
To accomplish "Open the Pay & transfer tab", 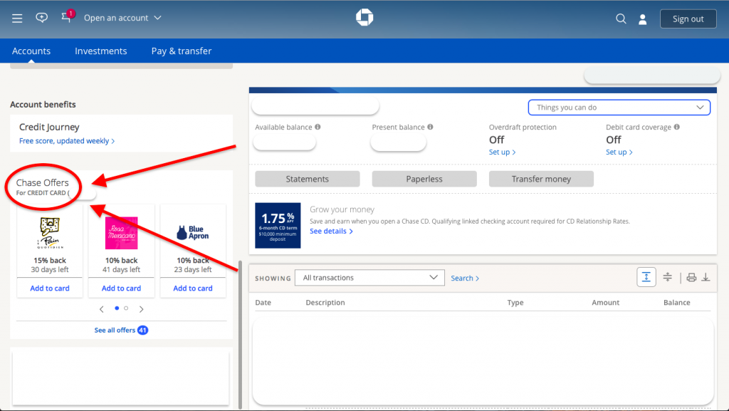I will pyautogui.click(x=182, y=51).
